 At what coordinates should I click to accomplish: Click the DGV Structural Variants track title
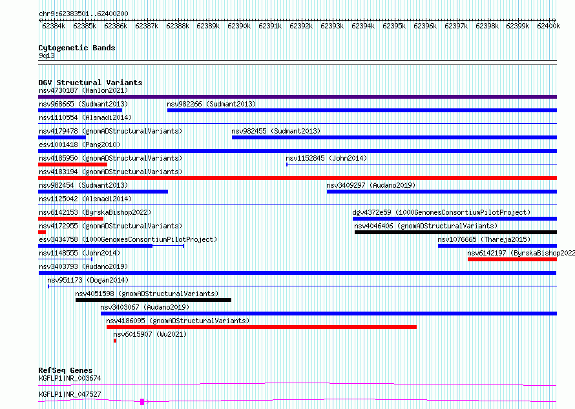pyautogui.click(x=90, y=83)
